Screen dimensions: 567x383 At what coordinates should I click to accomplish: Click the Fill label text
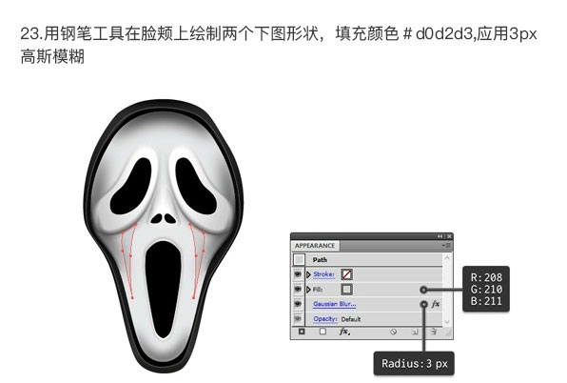(x=318, y=290)
